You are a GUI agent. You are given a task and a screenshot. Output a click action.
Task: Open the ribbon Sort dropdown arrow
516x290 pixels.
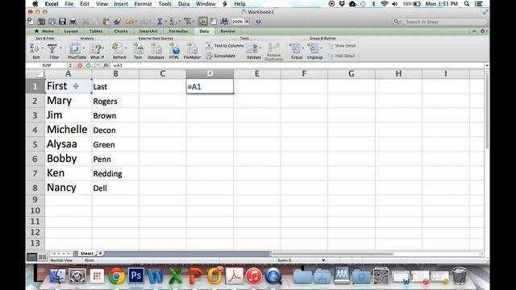pyautogui.click(x=43, y=48)
